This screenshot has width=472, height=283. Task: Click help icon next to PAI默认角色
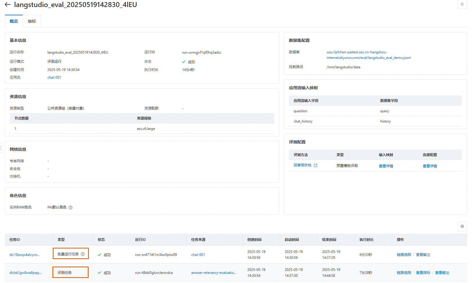pyautogui.click(x=70, y=208)
